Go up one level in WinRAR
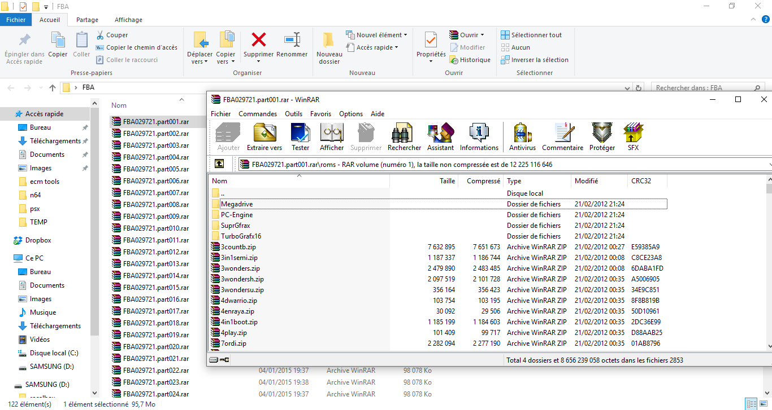The height and width of the screenshot is (410, 772). click(x=219, y=164)
